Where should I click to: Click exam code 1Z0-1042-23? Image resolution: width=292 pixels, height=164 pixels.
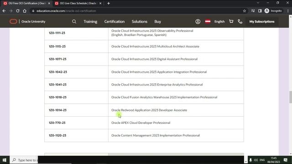[x=58, y=72]
